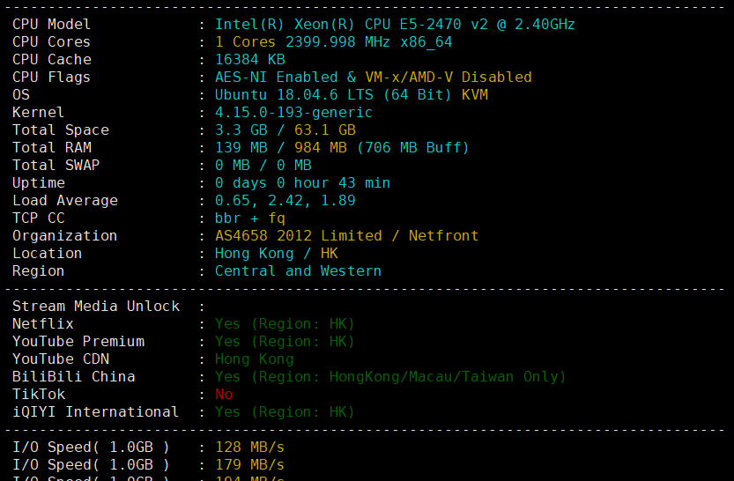Select 'Ubuntu 18.04.6 LTS (64 Bit) KVM' value
This screenshot has height=481, width=734.
tap(351, 95)
